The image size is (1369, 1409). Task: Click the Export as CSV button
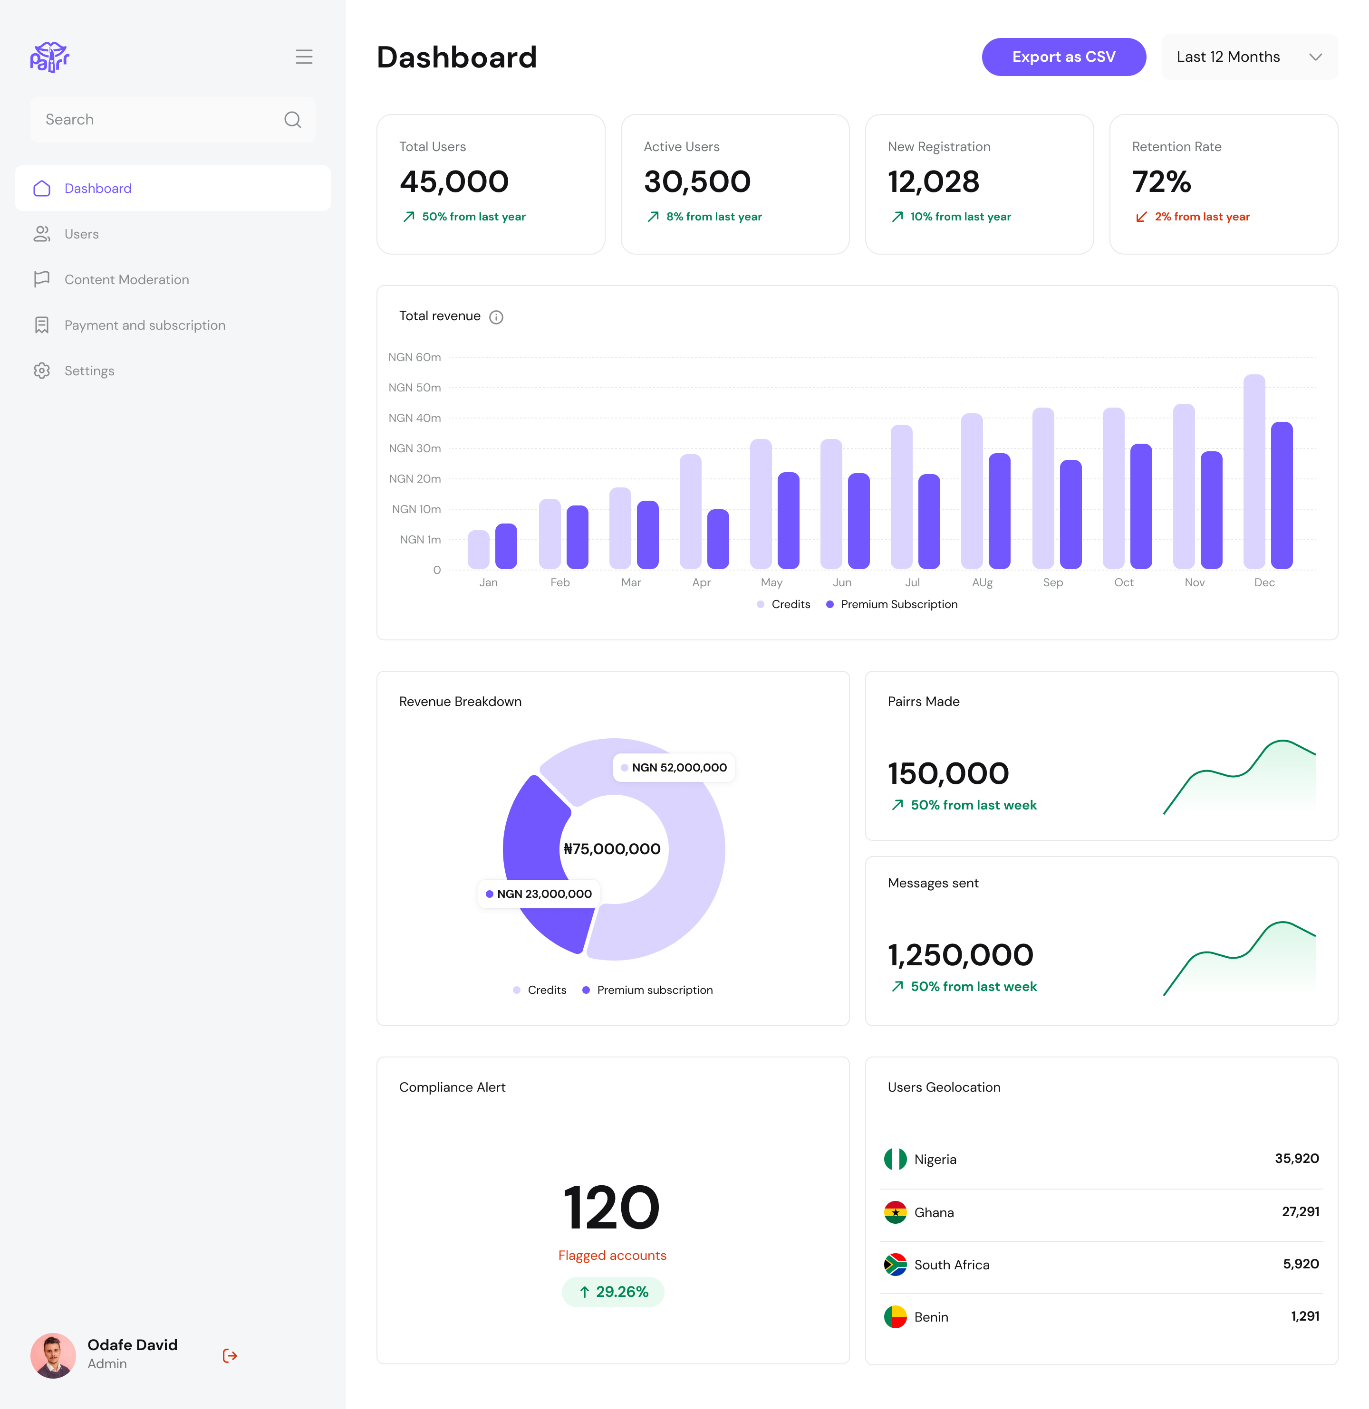(x=1063, y=57)
